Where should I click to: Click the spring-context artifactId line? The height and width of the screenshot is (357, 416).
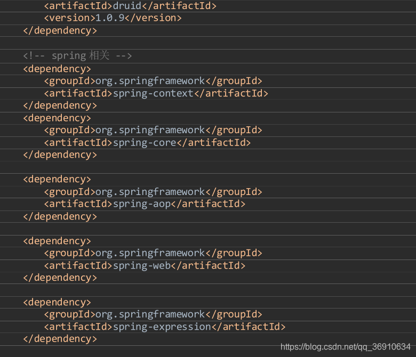[x=156, y=93]
